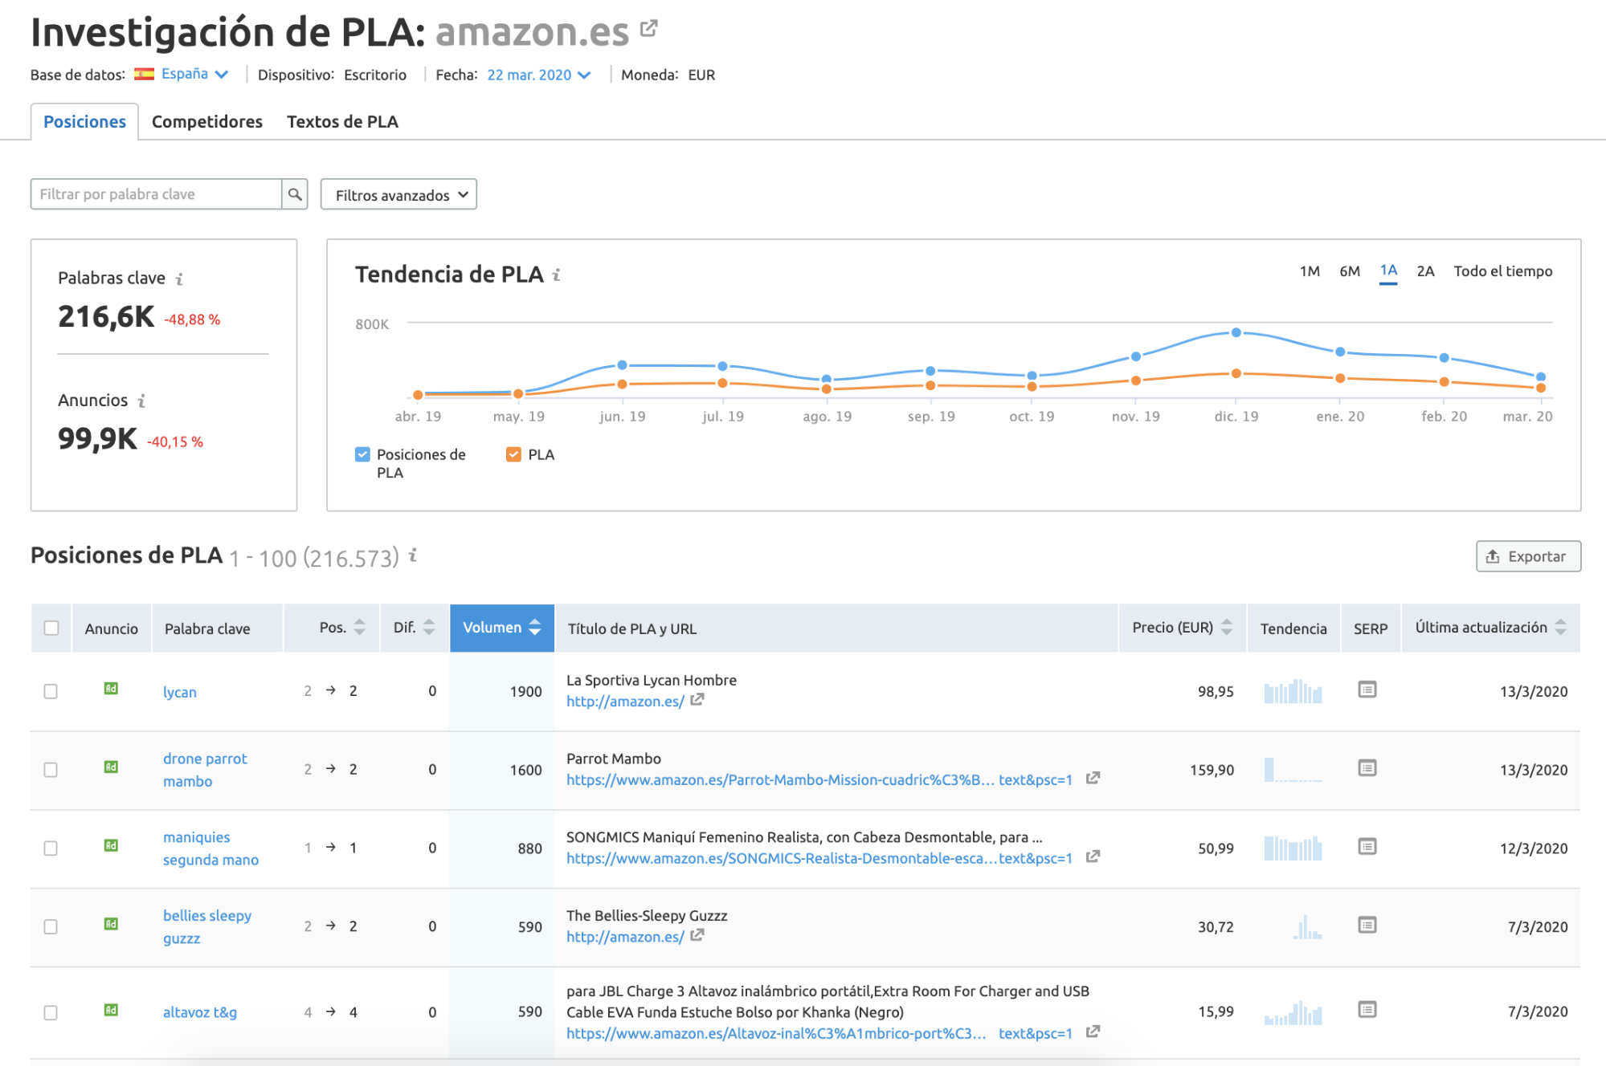Open SERP snapshot for maniquies segunda mano
1606x1066 pixels.
pyautogui.click(x=1367, y=847)
